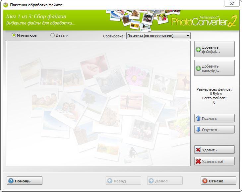Click the Добавить папку(и)… button label

pos(211,68)
